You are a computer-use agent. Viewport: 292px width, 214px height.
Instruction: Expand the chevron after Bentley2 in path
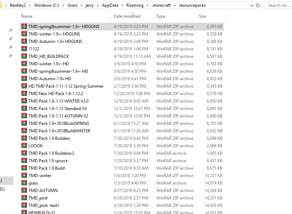pos(30,6)
